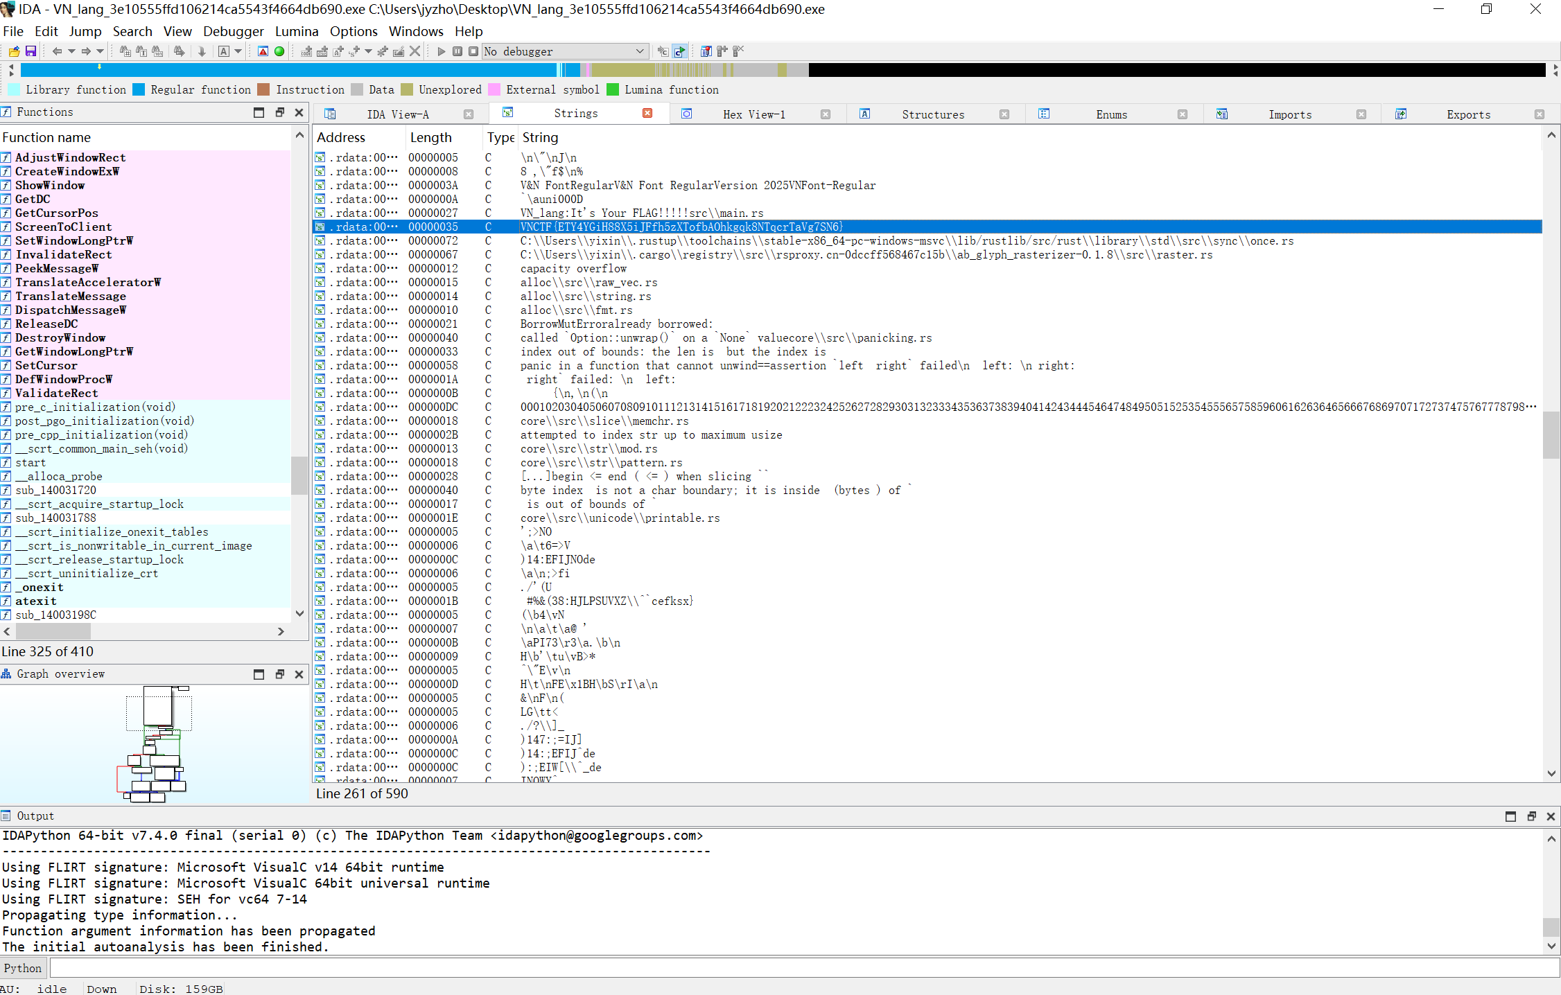1561x995 pixels.
Task: Maximize the Graph overview panel
Action: 259,674
